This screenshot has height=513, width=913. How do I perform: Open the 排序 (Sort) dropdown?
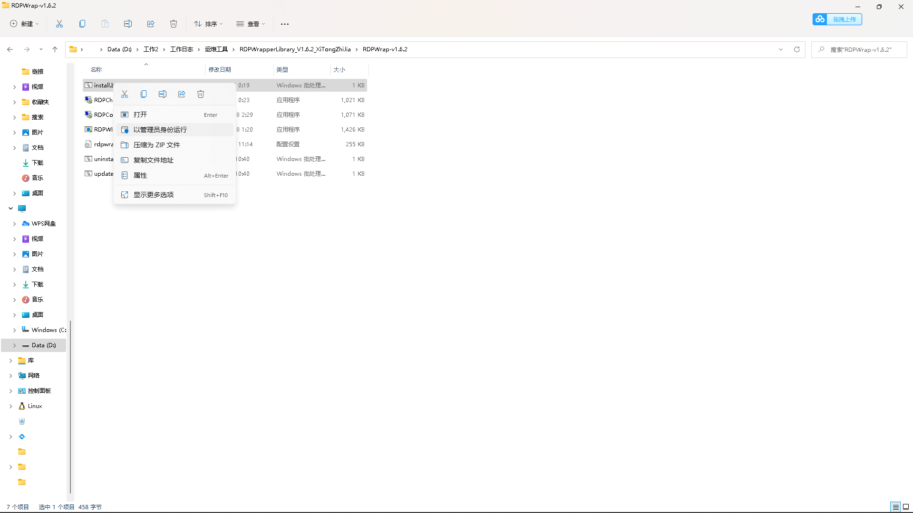(x=208, y=24)
